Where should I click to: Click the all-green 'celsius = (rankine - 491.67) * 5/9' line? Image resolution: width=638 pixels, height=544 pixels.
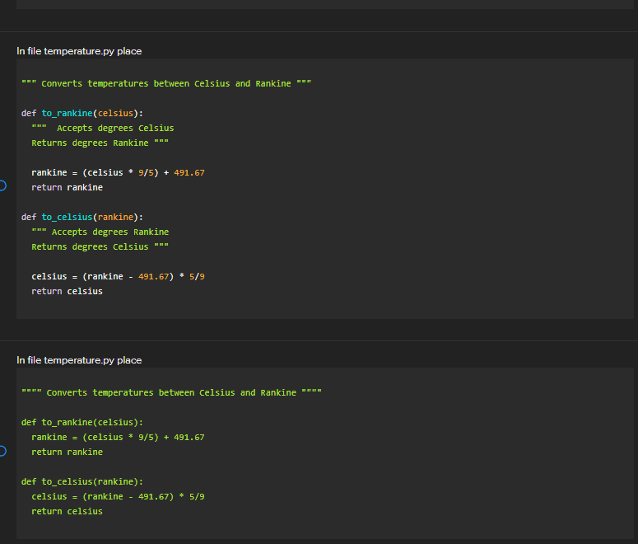[x=118, y=497]
